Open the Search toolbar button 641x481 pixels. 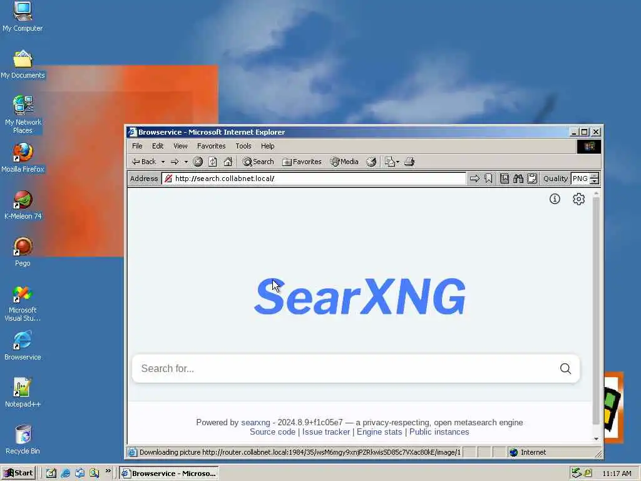point(258,162)
